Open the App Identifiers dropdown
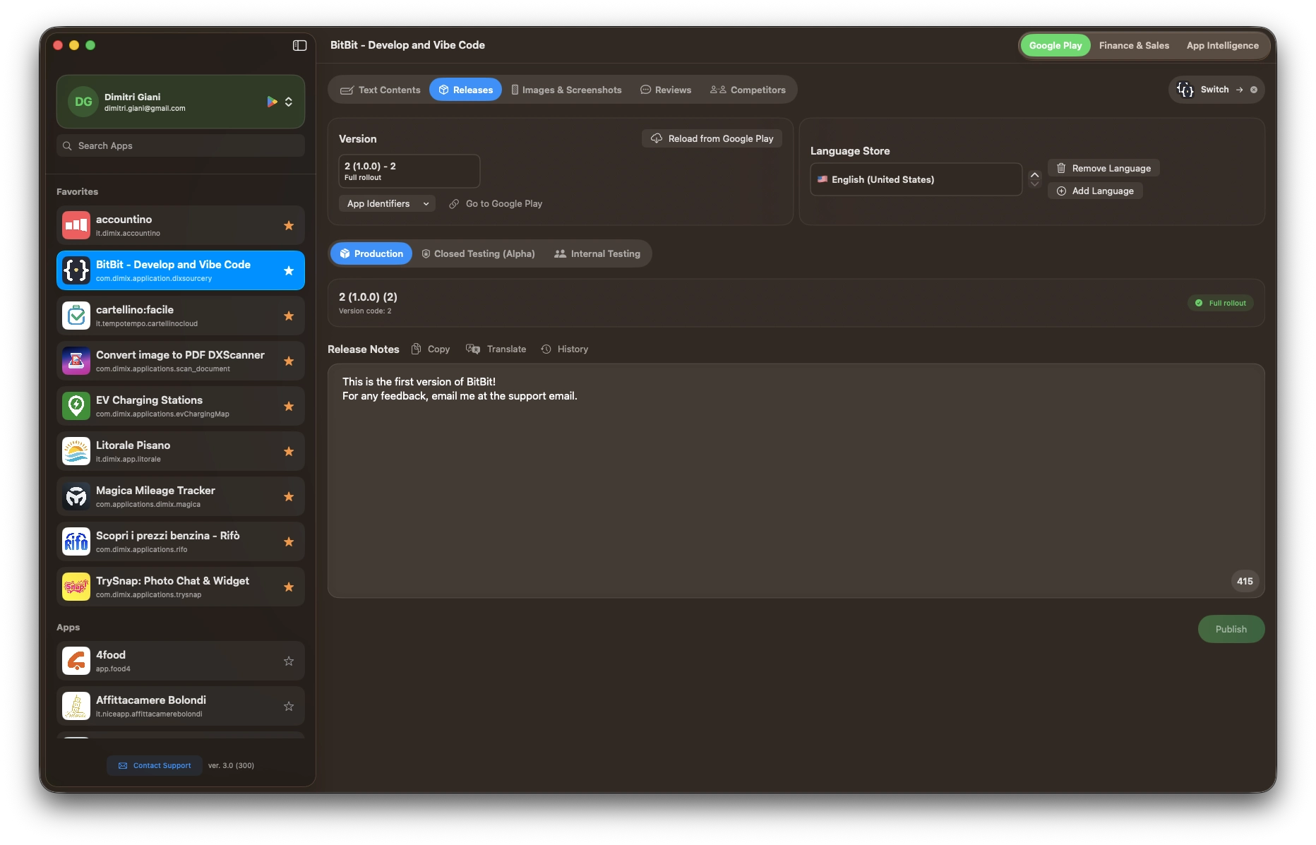Image resolution: width=1316 pixels, height=845 pixels. pyautogui.click(x=386, y=203)
